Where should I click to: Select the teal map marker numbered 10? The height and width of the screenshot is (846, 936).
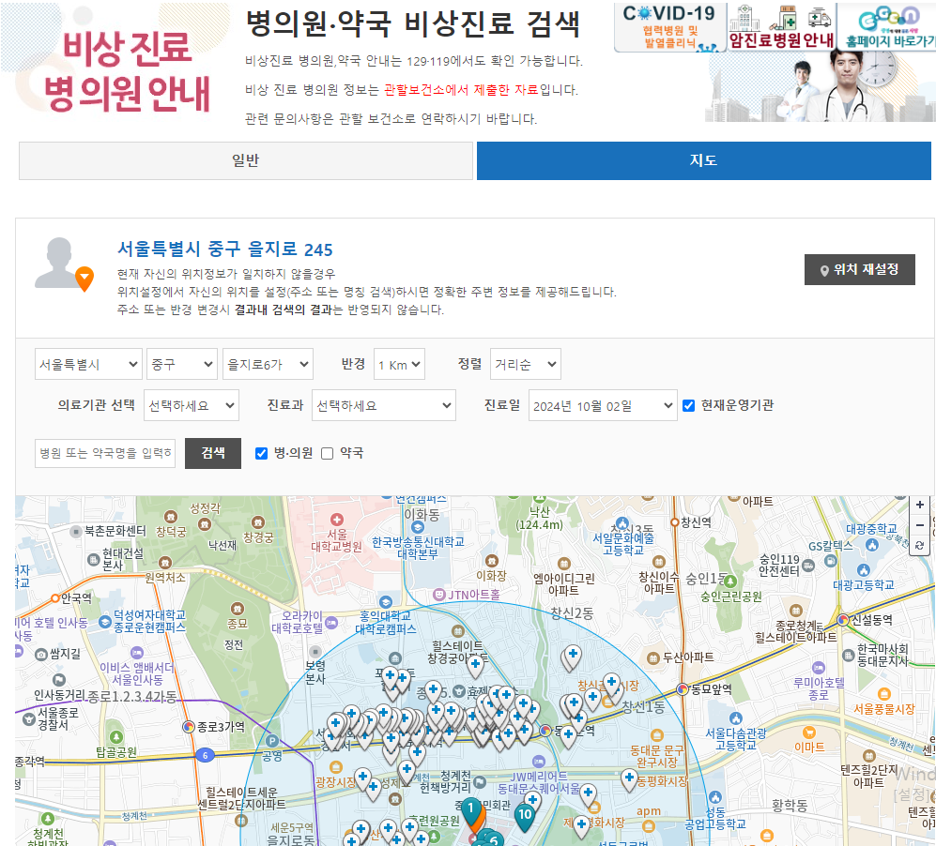pyautogui.click(x=525, y=817)
